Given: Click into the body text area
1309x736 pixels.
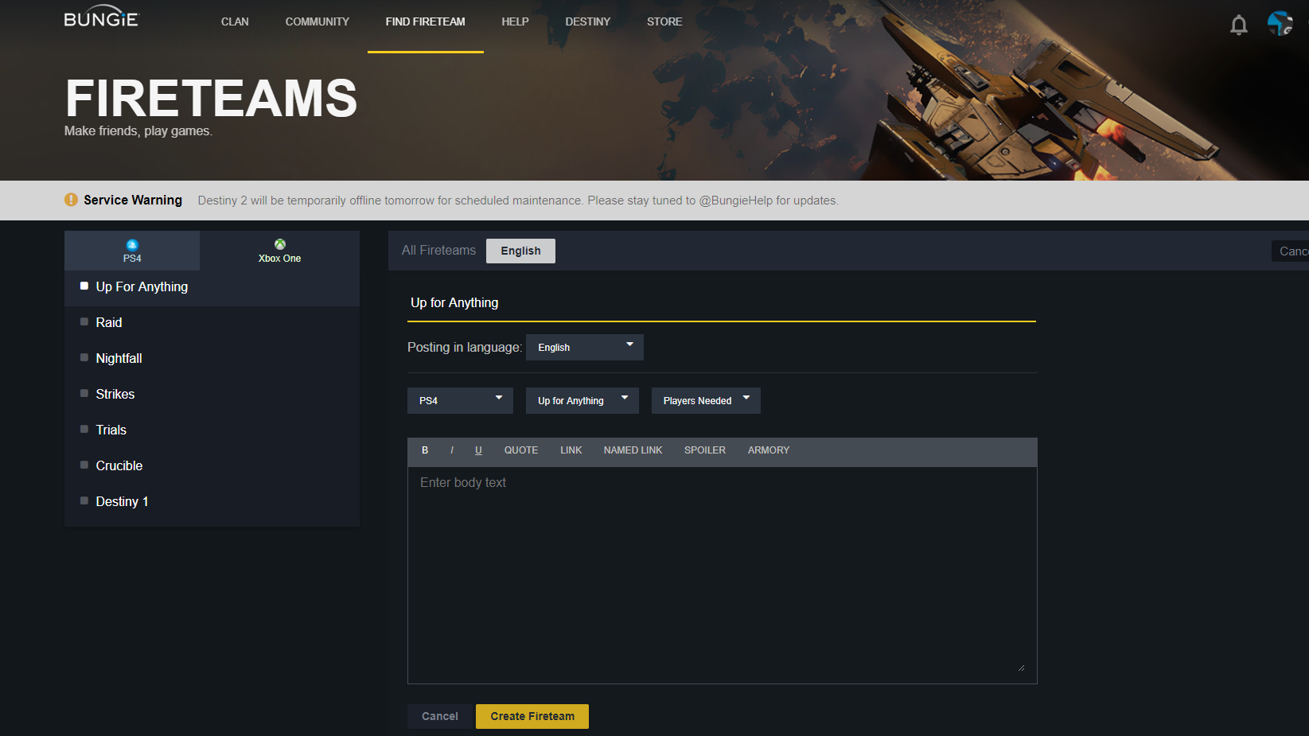Looking at the screenshot, I should (722, 574).
